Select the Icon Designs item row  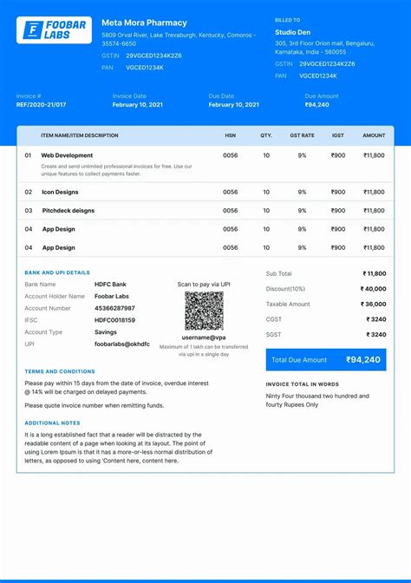[205, 192]
